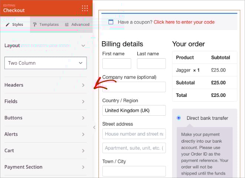The height and width of the screenshot is (178, 245).
Task: Click the Product column header
Action: pos(185,57)
